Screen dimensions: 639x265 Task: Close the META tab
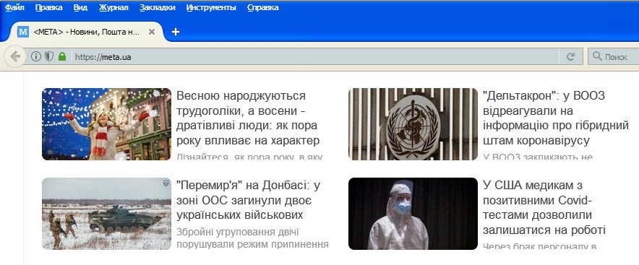152,32
